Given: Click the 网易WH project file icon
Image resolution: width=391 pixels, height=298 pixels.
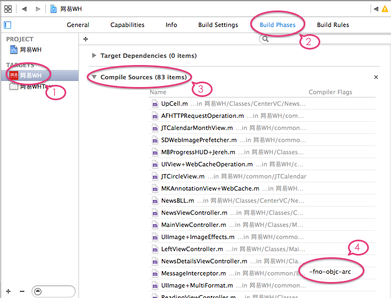Looking at the screenshot, I should pos(14,50).
